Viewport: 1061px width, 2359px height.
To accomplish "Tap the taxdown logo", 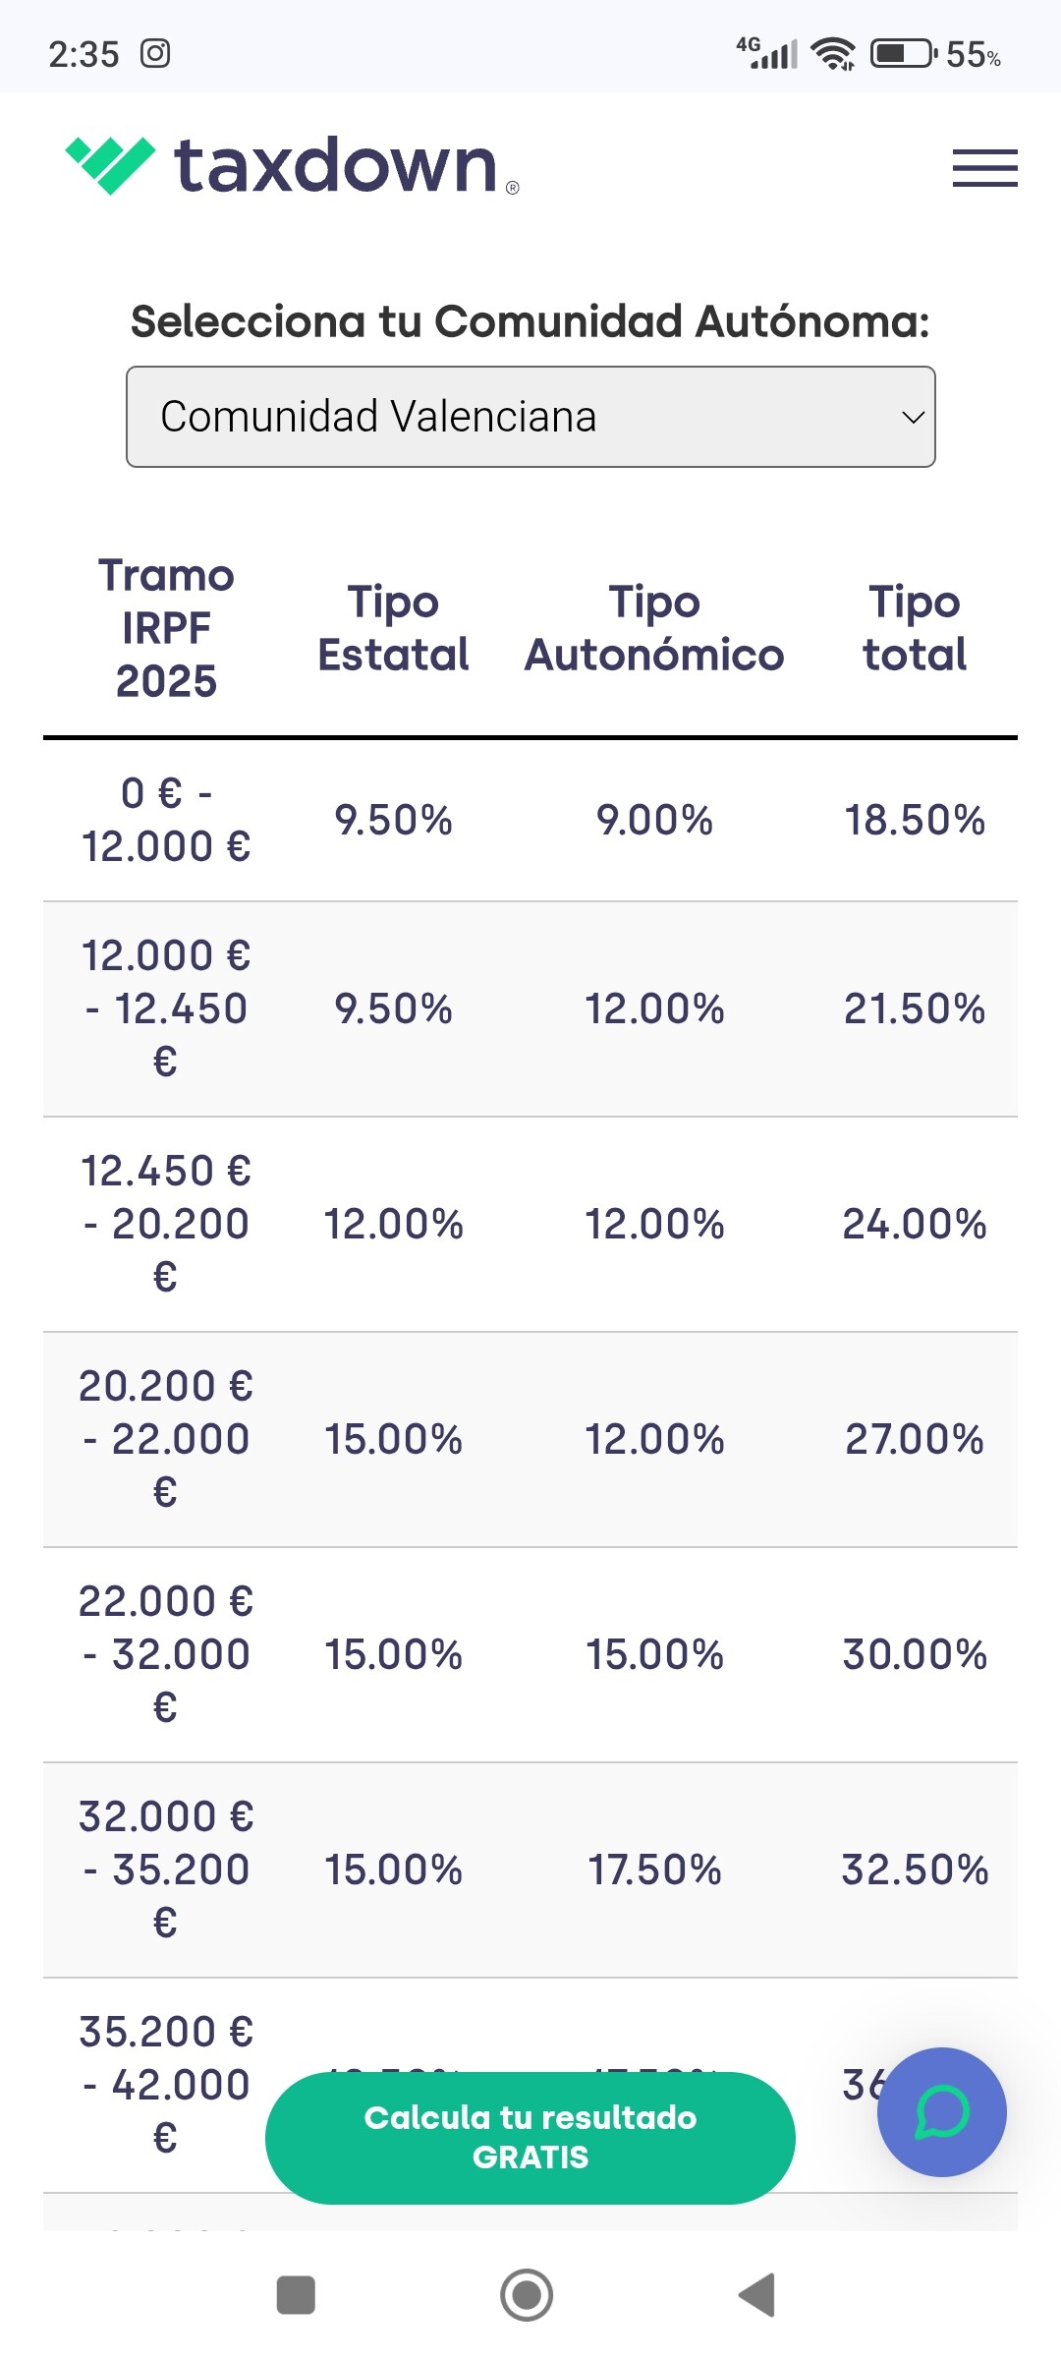I will tap(292, 165).
